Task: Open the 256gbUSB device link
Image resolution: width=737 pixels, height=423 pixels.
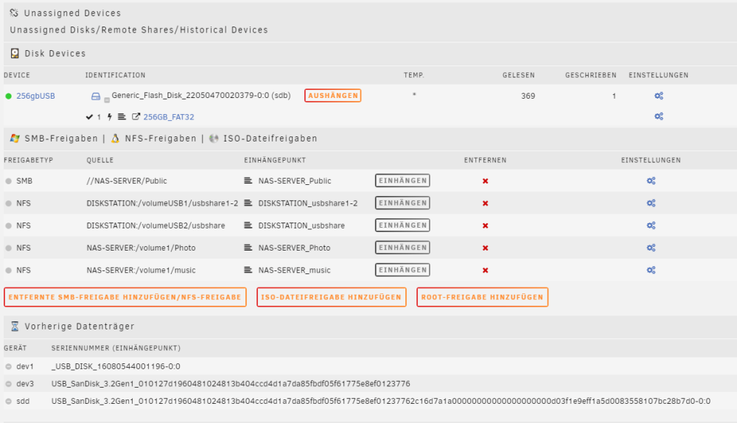Action: (35, 96)
